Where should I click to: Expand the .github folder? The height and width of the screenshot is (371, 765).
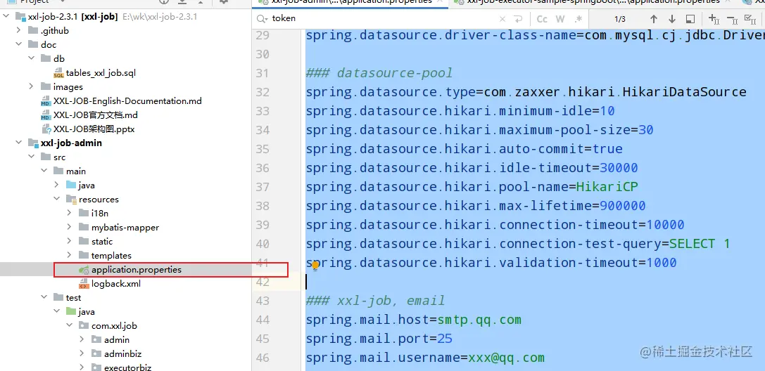18,30
